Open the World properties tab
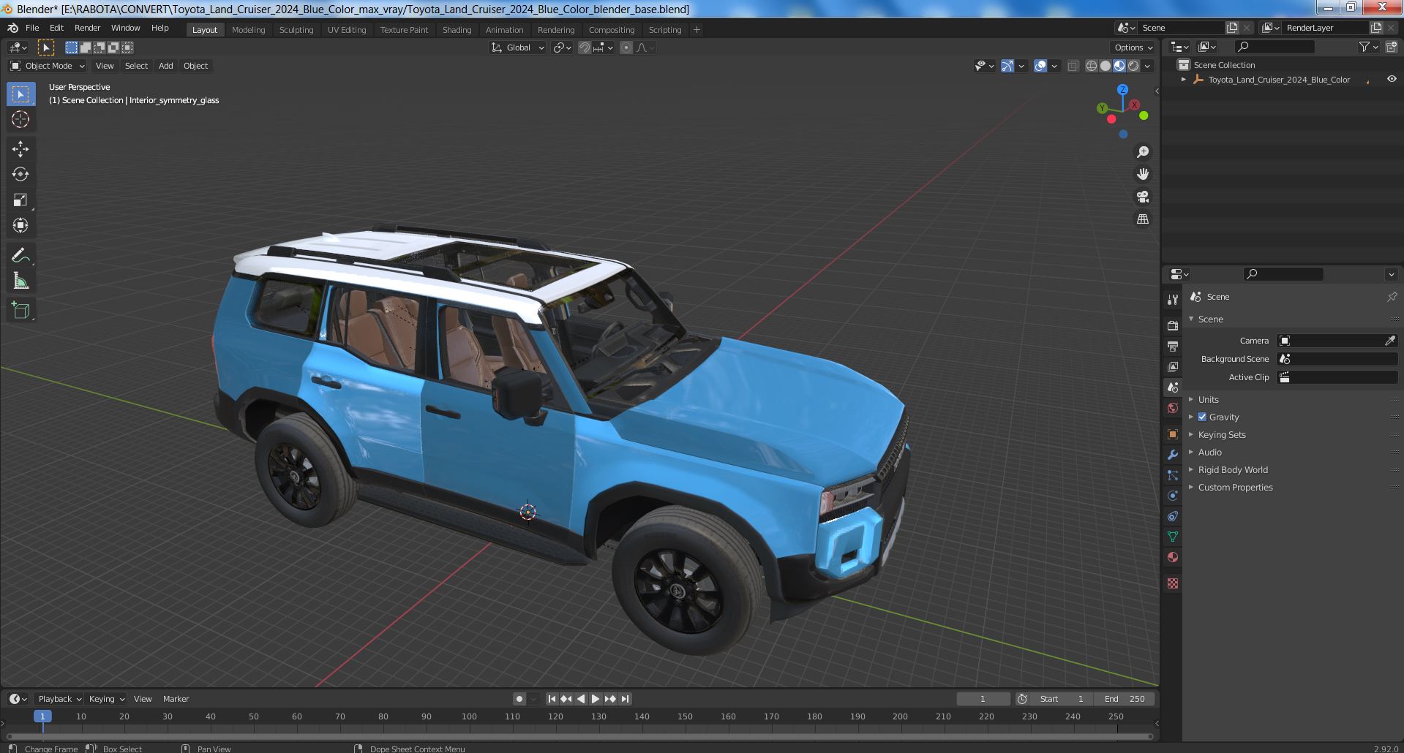 click(1173, 408)
